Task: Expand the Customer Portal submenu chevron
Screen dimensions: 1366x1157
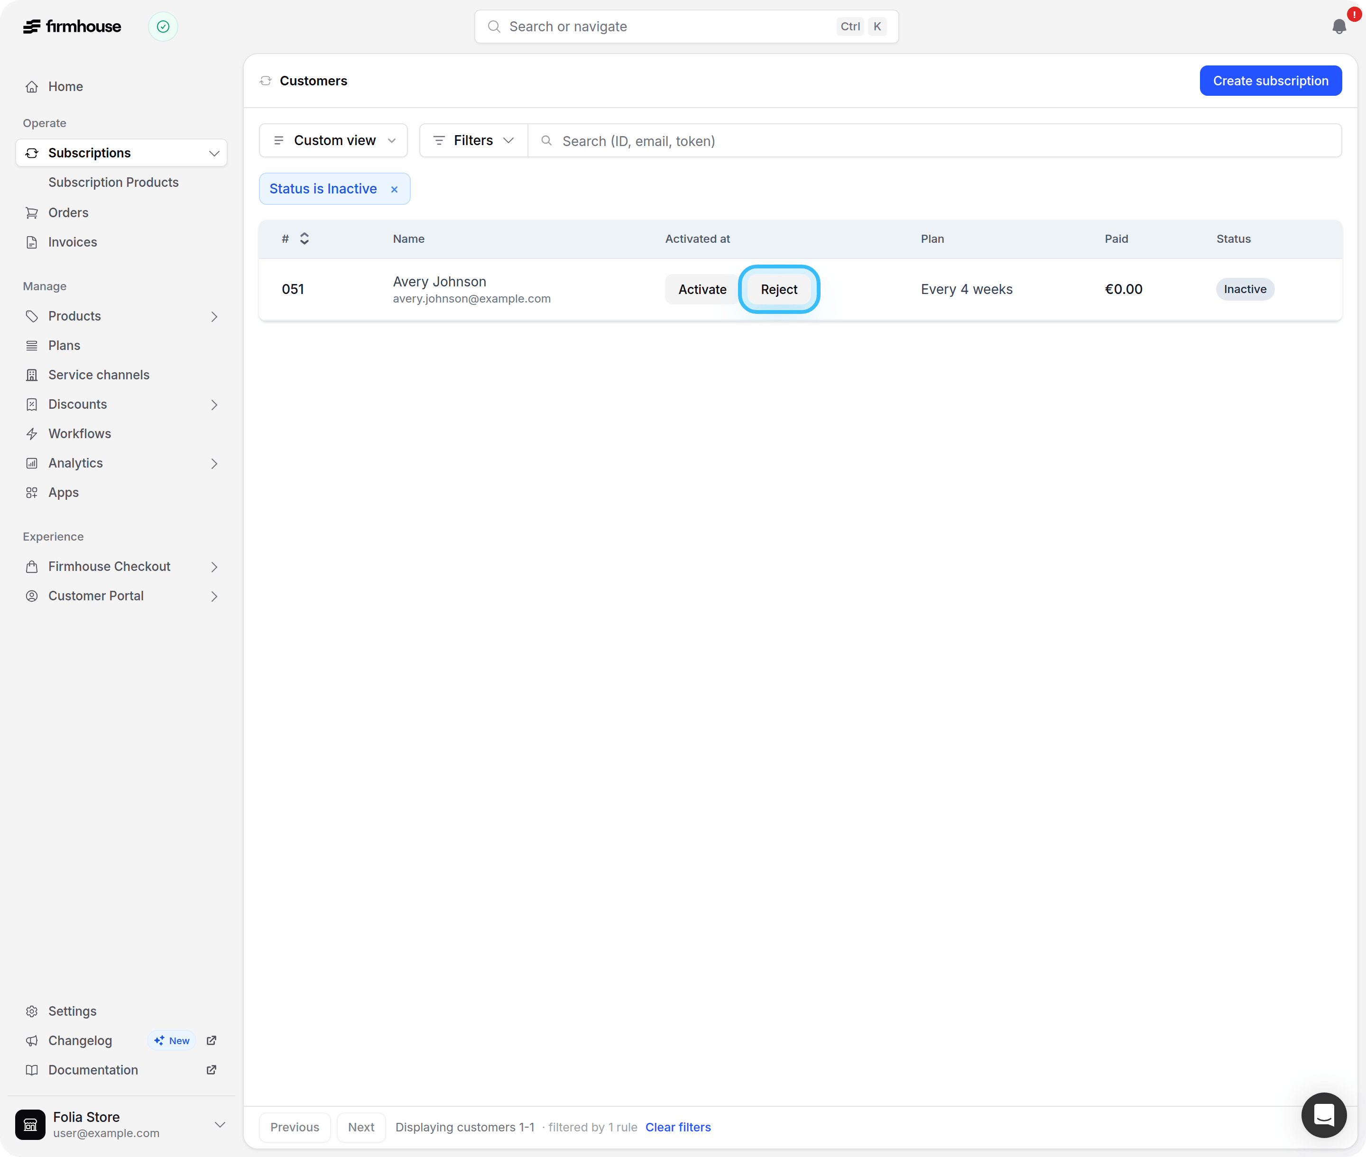Action: pyautogui.click(x=214, y=597)
